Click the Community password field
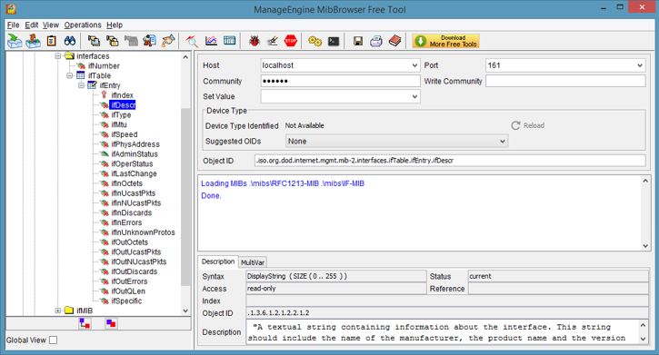659x355 pixels. coord(340,81)
